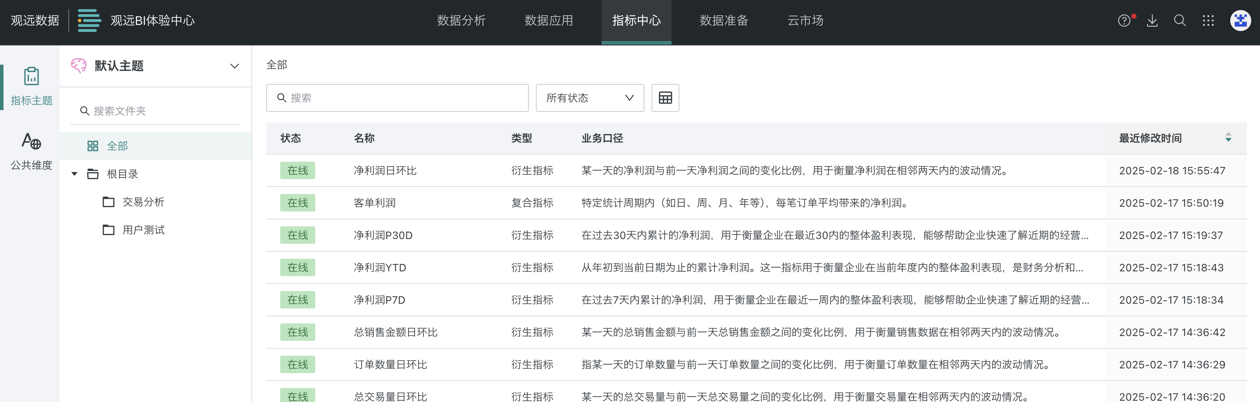This screenshot has height=402, width=1260.
Task: Click the 全部 grid icon in sidebar
Action: pos(93,146)
